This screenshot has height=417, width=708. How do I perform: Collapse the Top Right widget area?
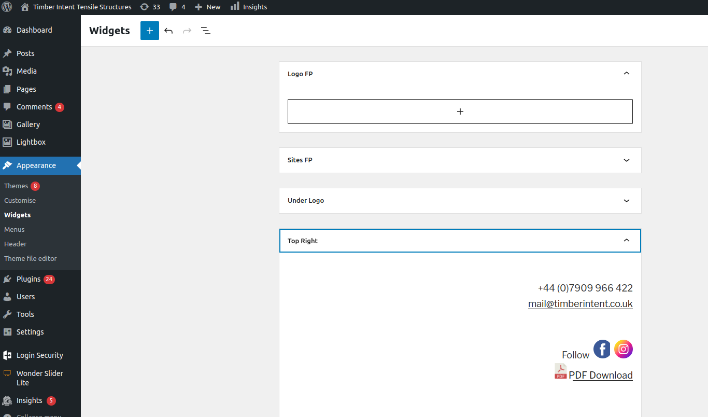point(627,241)
